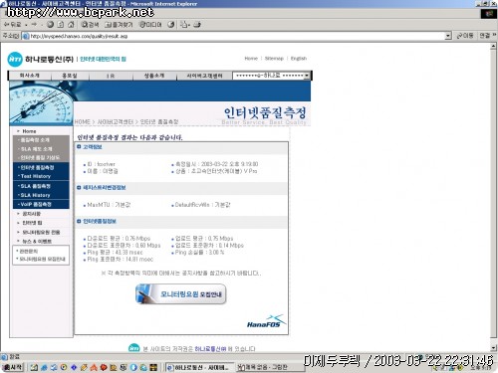Image resolution: width=498 pixels, height=373 pixels.
Task: Select VoIP 품질측정 in sidebar
Action: pyautogui.click(x=36, y=204)
